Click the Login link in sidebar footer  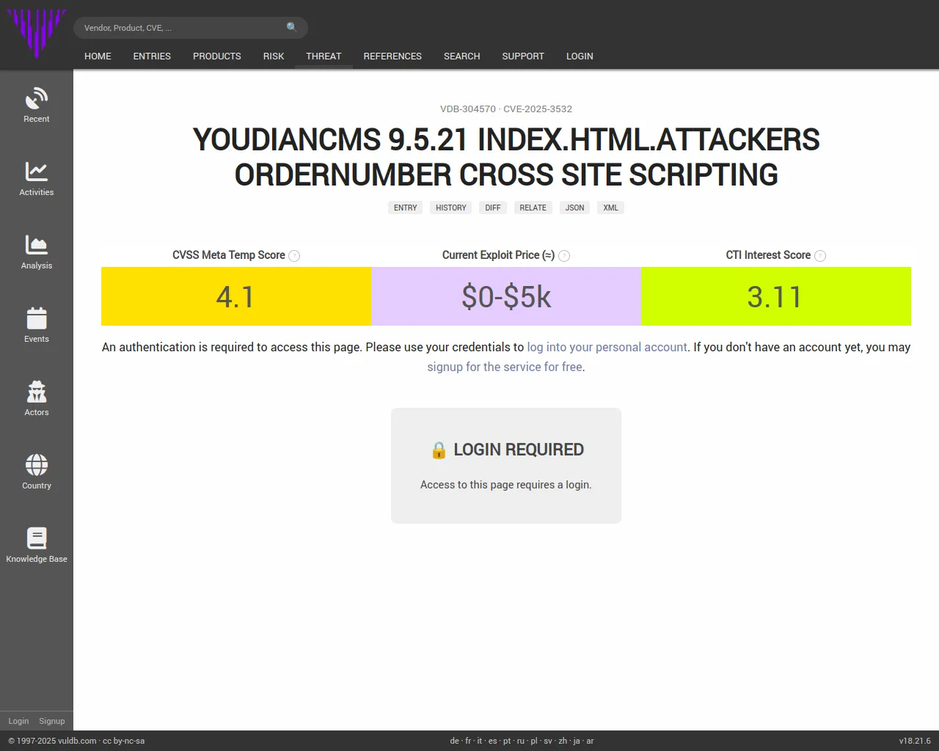point(18,721)
